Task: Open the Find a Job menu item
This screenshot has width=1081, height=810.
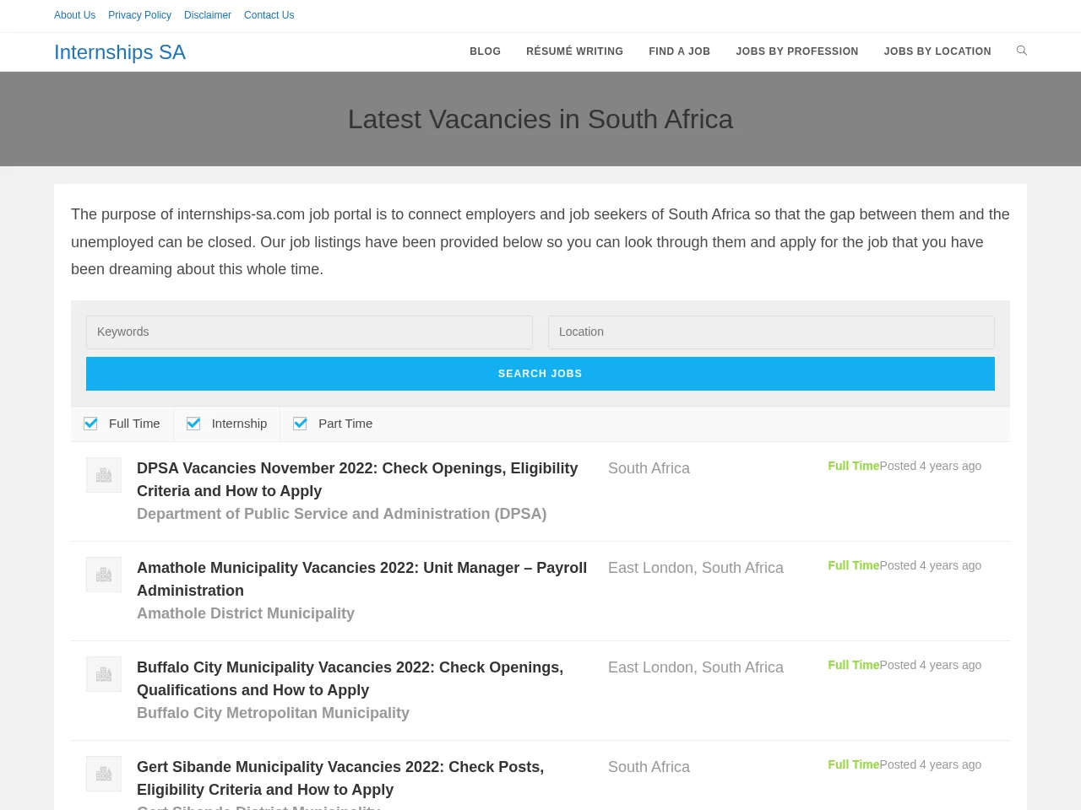Action: pyautogui.click(x=680, y=51)
